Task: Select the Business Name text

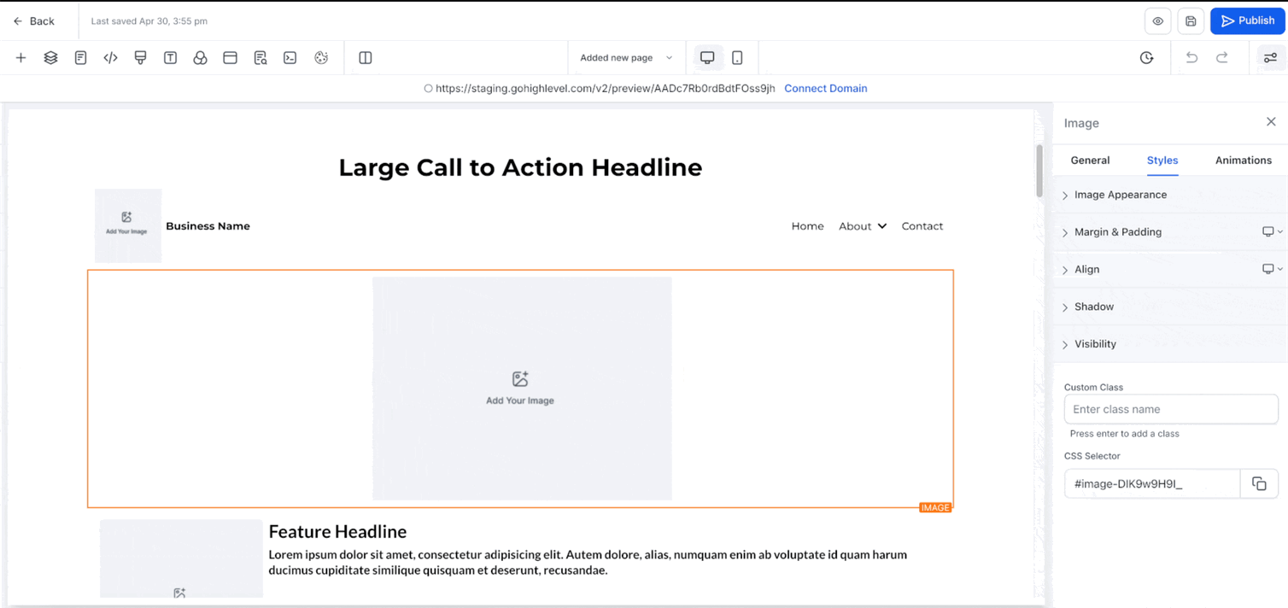Action: (208, 226)
